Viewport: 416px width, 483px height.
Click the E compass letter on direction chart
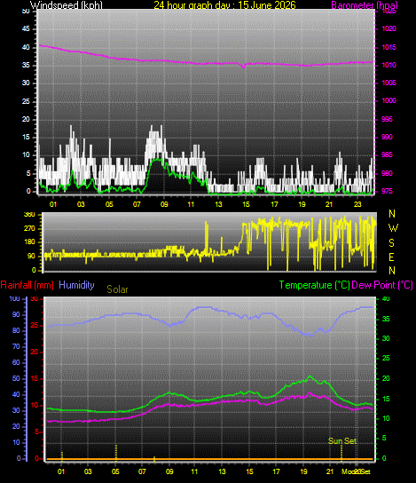(x=392, y=257)
